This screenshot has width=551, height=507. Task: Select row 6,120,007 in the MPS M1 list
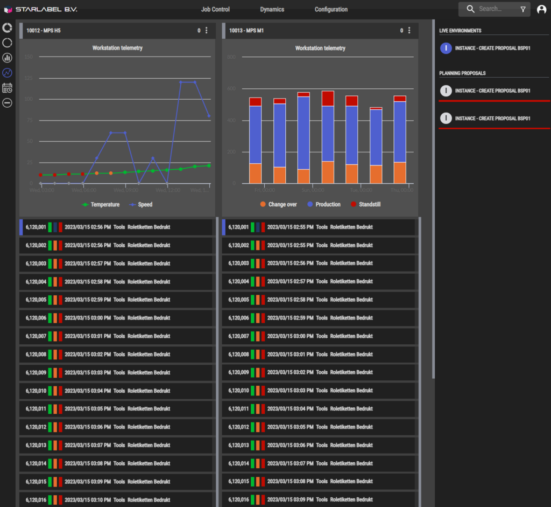(x=319, y=336)
